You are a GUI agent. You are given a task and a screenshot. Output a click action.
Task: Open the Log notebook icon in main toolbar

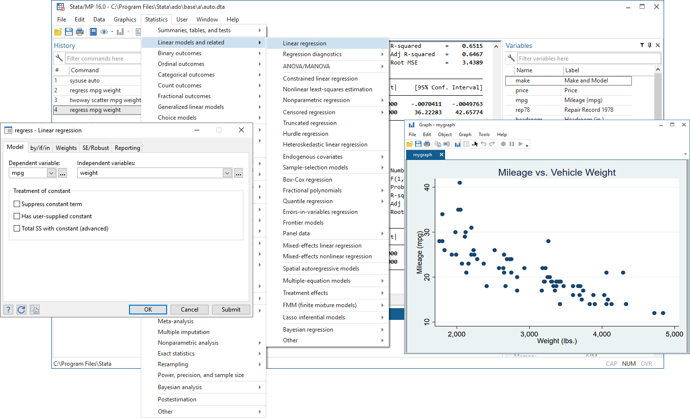[x=93, y=32]
